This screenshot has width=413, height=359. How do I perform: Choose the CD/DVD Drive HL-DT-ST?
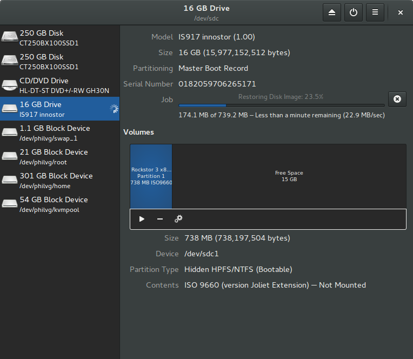click(59, 85)
